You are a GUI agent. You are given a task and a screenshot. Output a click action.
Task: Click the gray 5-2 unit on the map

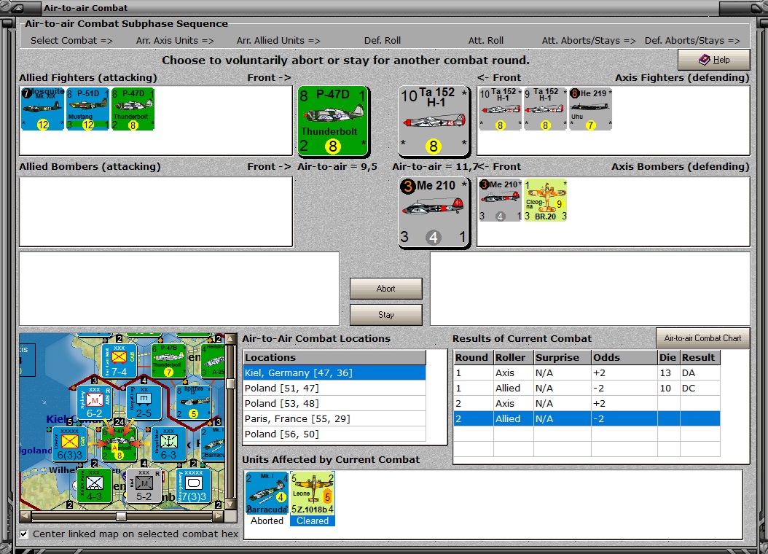pyautogui.click(x=144, y=485)
